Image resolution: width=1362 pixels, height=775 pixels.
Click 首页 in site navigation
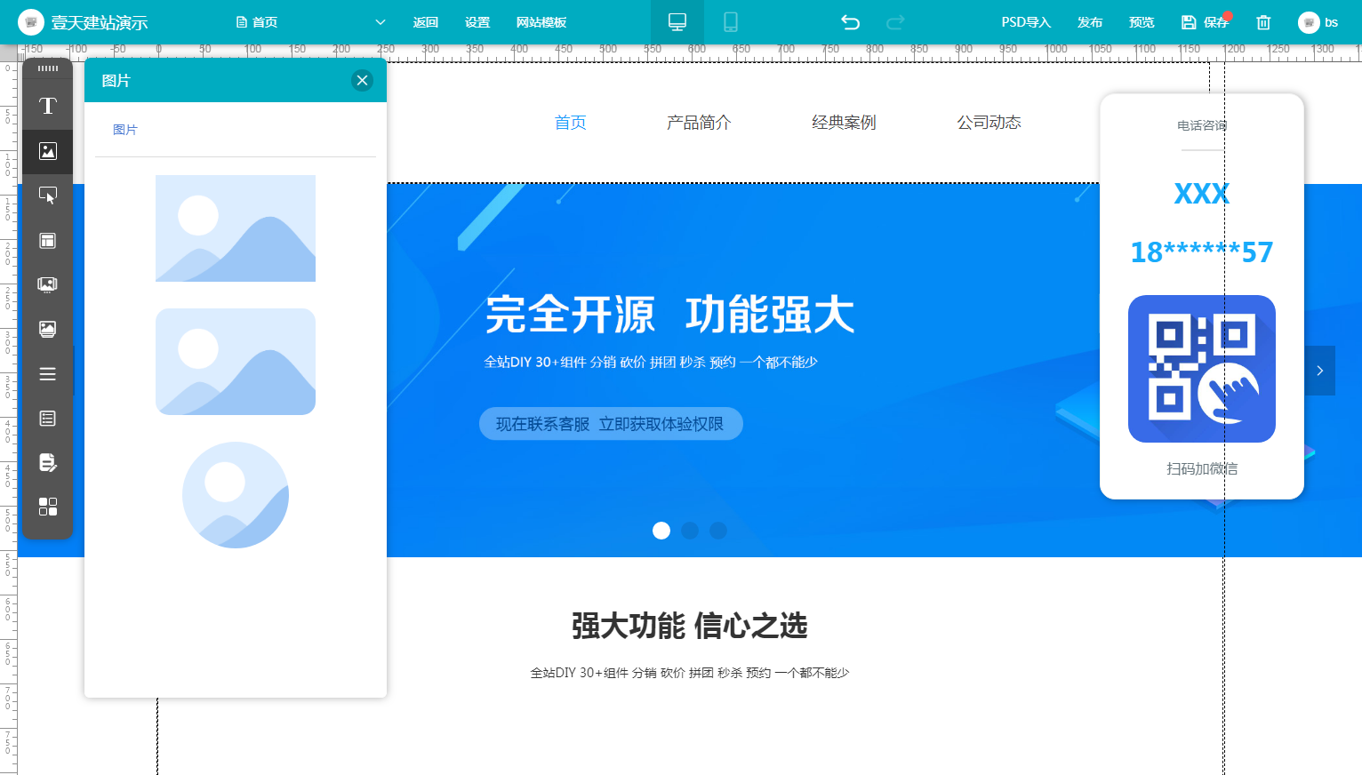(x=571, y=123)
